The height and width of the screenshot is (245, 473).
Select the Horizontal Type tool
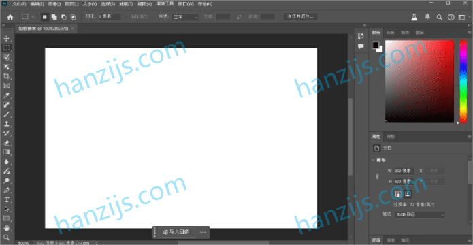coord(6,199)
